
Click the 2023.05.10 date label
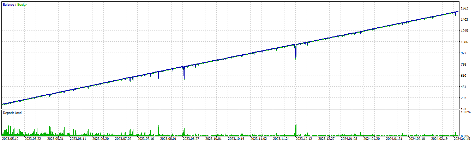(x=11, y=139)
